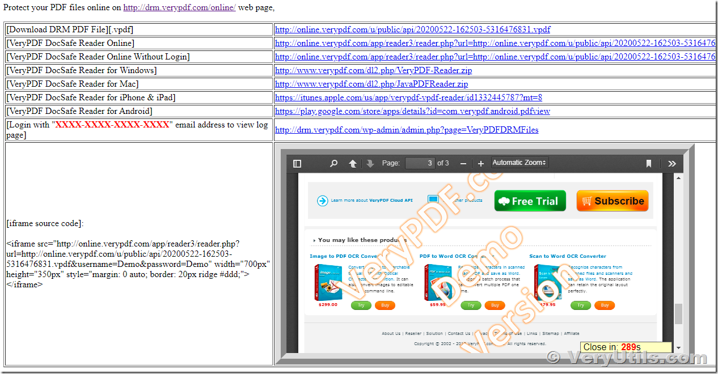Open the JavaPDFReader.zip Mac link
Screen dimensions: 718x374
[x=371, y=84]
